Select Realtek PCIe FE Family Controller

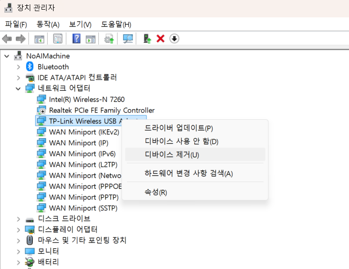(x=102, y=110)
